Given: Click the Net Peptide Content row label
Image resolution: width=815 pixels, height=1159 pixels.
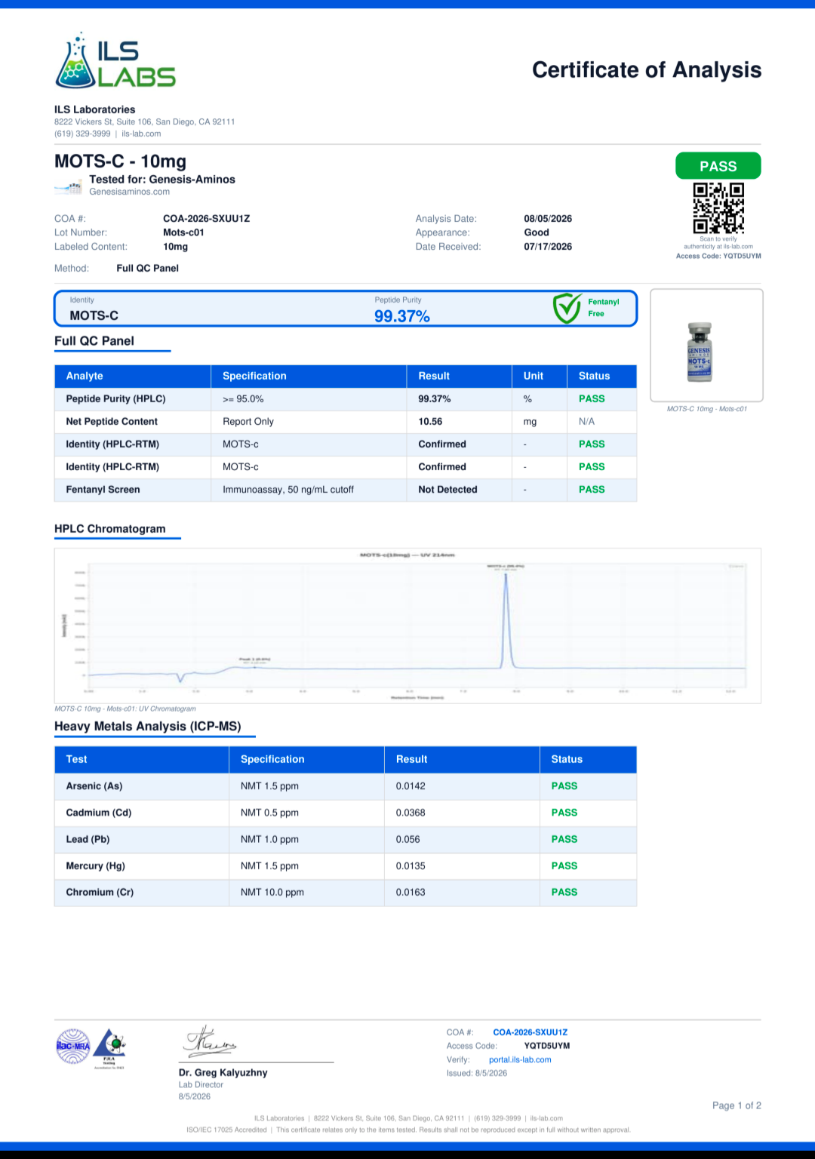Looking at the screenshot, I should pos(112,422).
